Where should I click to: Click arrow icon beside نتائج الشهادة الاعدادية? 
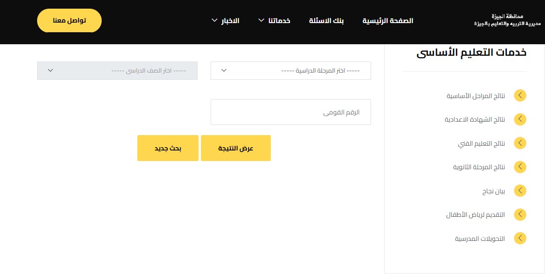tap(520, 119)
